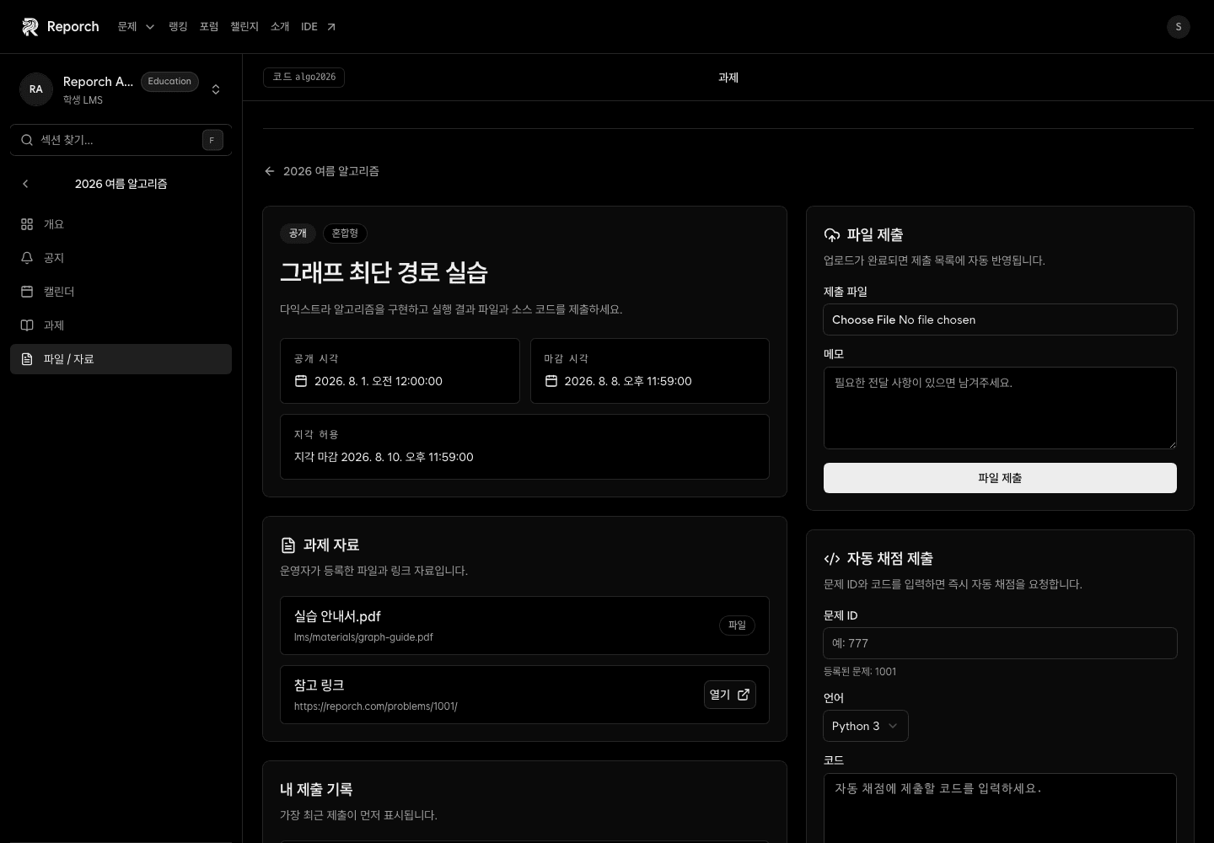
Task: Click the 공개 시각 calendar icon
Action: (x=301, y=381)
